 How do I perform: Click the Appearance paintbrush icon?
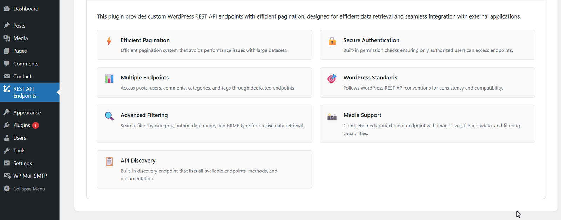click(x=7, y=113)
